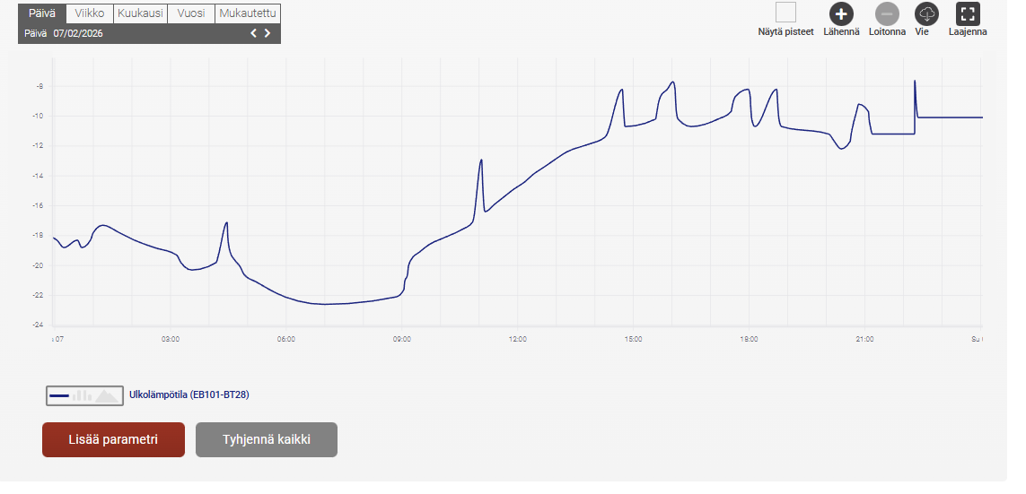The image size is (1026, 494).
Task: Go to the previous day with left arrow
Action: coord(253,33)
